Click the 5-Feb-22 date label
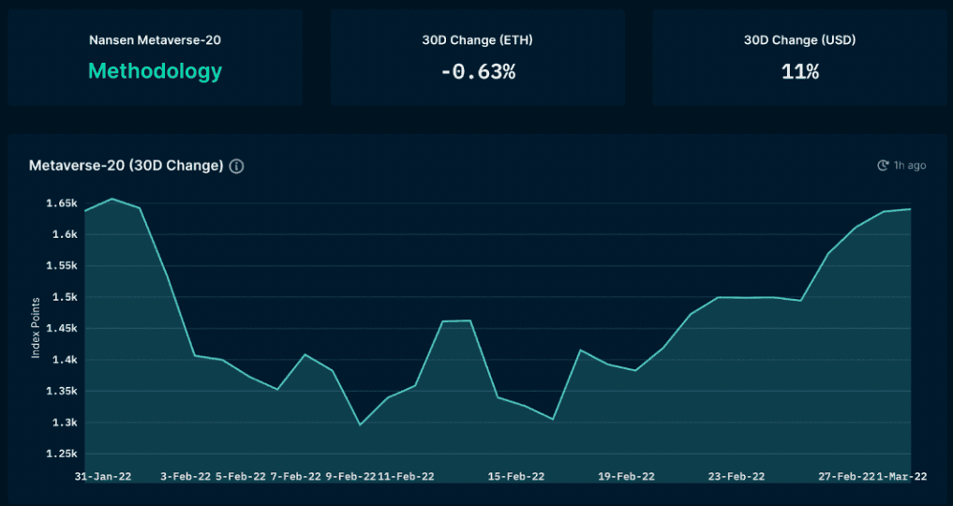This screenshot has height=506, width=953. click(x=241, y=477)
